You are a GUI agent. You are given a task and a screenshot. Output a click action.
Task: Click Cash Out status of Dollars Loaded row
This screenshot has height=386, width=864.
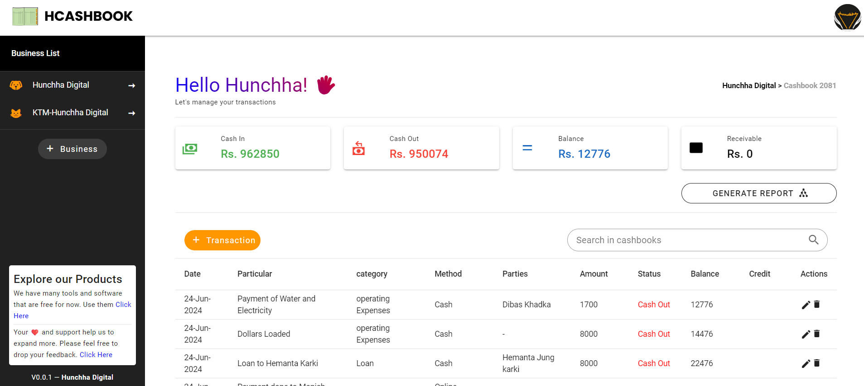coord(654,334)
